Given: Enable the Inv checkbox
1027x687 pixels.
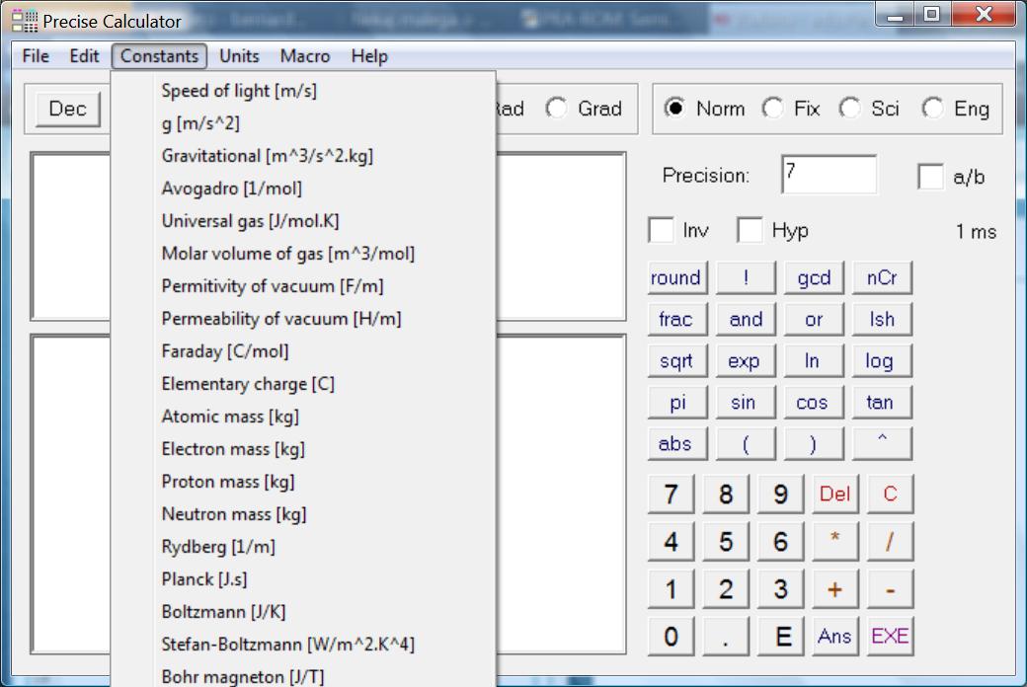Looking at the screenshot, I should click(x=661, y=231).
